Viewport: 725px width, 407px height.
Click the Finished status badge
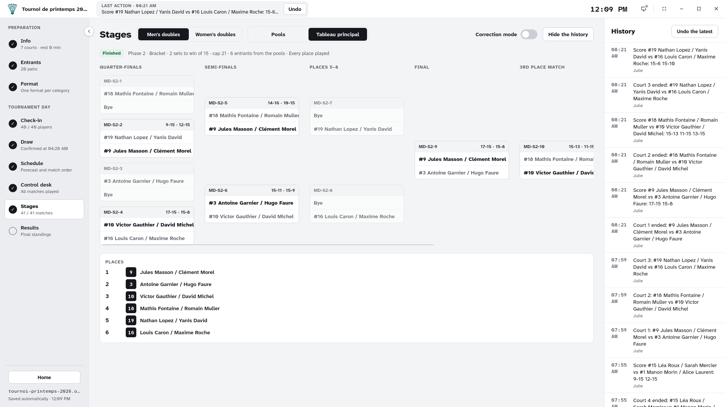pos(112,53)
